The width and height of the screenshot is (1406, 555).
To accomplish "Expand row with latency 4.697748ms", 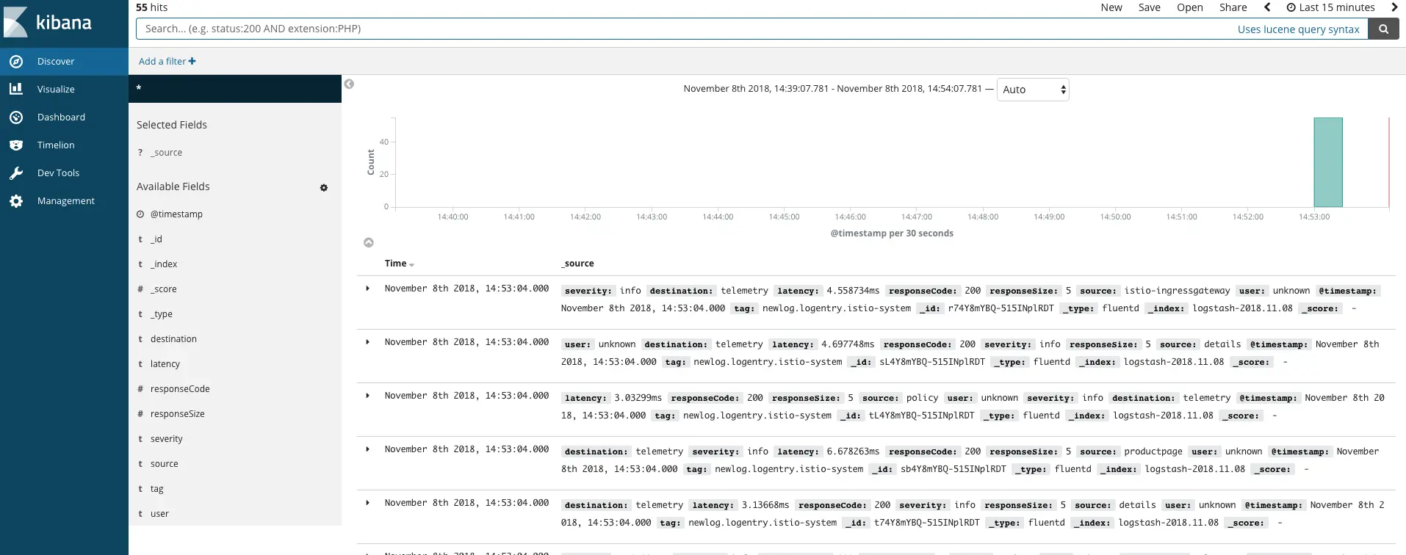I will point(368,342).
